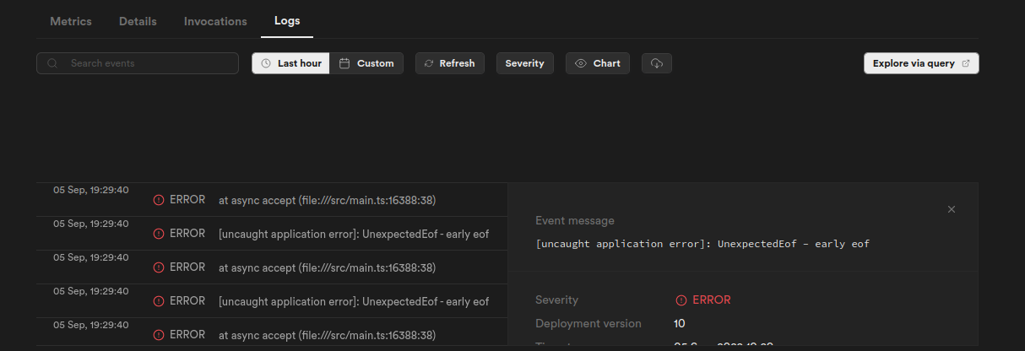The image size is (1025, 351).
Task: Toggle the Chart view
Action: click(598, 63)
